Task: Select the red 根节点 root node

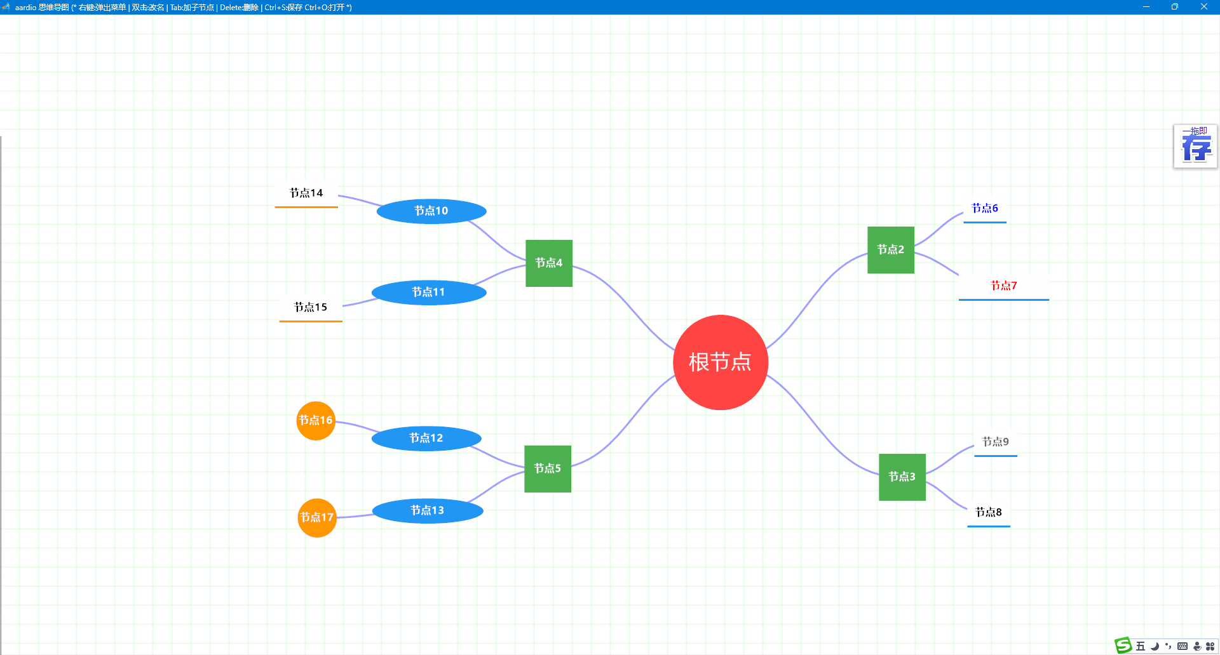Action: coord(721,362)
